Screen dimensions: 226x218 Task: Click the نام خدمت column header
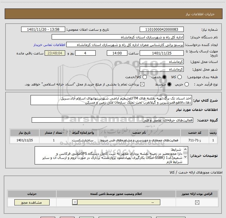point(139,133)
